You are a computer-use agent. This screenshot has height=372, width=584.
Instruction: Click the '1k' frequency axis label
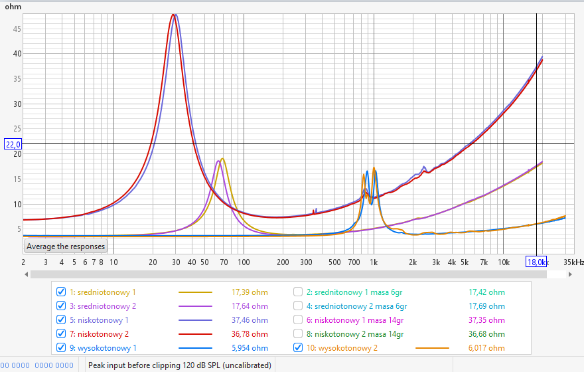click(374, 262)
